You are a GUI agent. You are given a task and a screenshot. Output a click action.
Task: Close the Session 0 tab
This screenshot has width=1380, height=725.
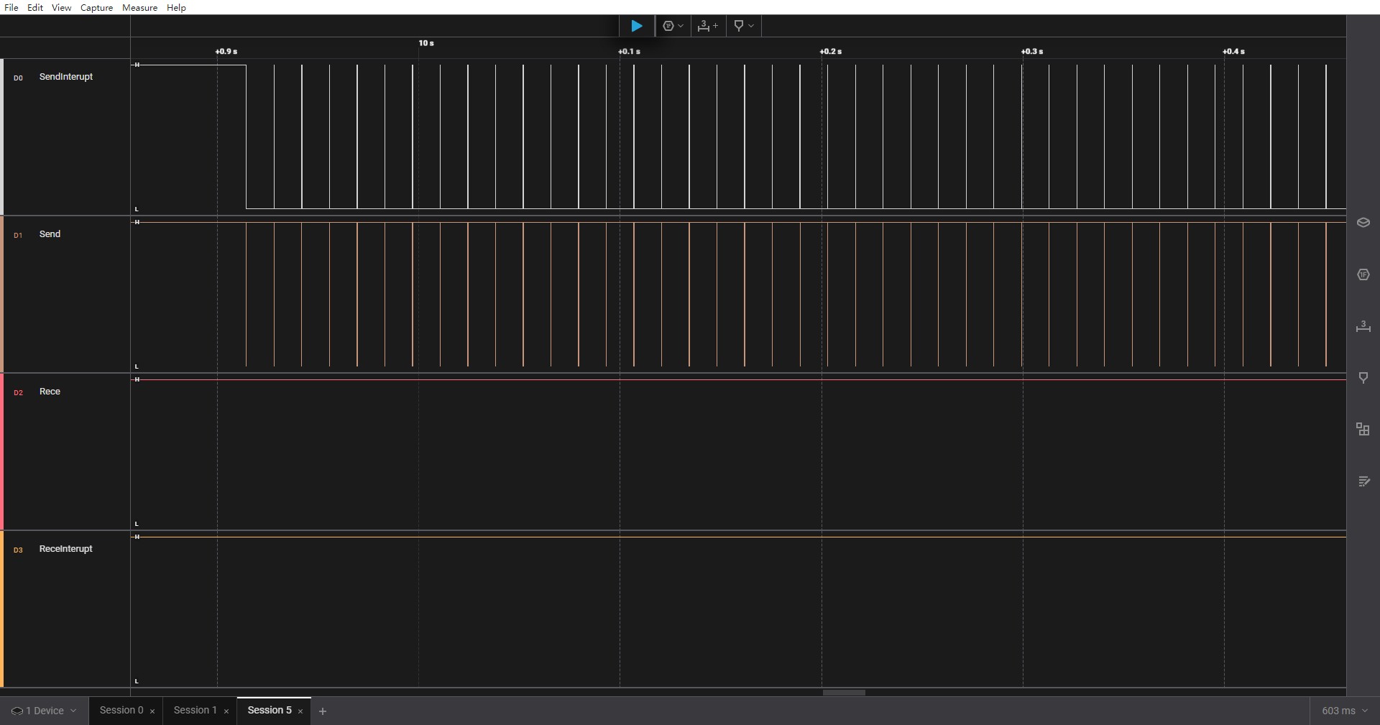pyautogui.click(x=152, y=711)
